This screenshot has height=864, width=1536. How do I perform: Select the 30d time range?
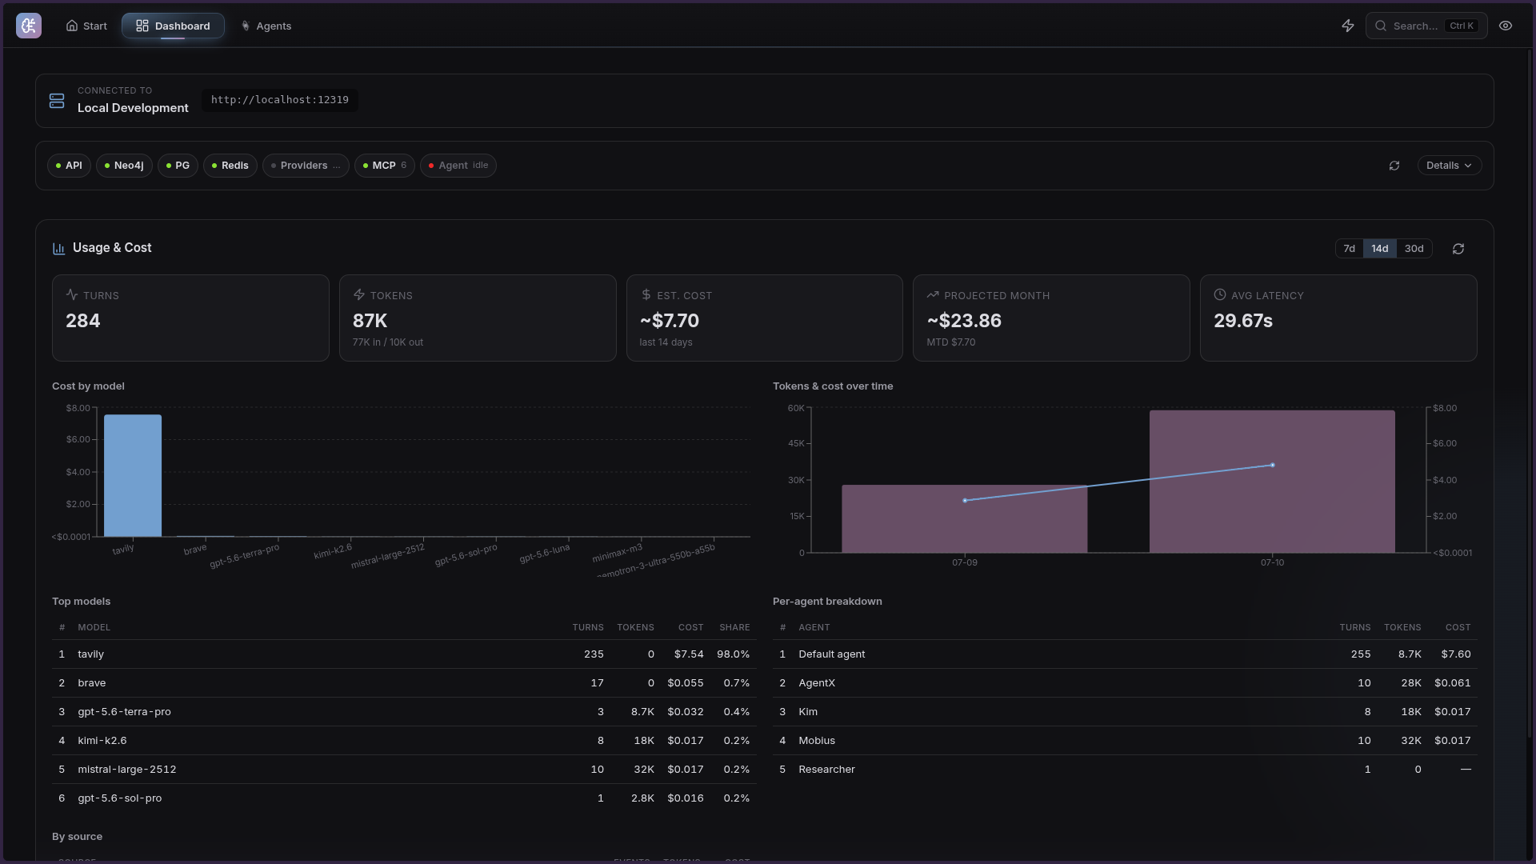tap(1414, 249)
